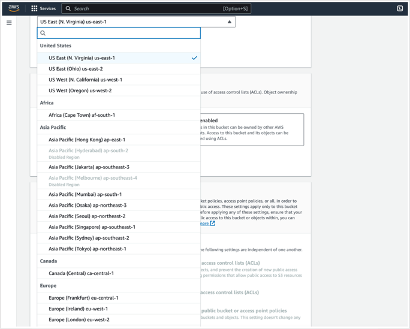Collapse the region dropdown arrow
This screenshot has width=410, height=329.
coord(229,22)
